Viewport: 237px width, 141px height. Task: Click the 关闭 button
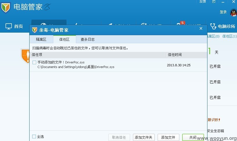point(193,137)
